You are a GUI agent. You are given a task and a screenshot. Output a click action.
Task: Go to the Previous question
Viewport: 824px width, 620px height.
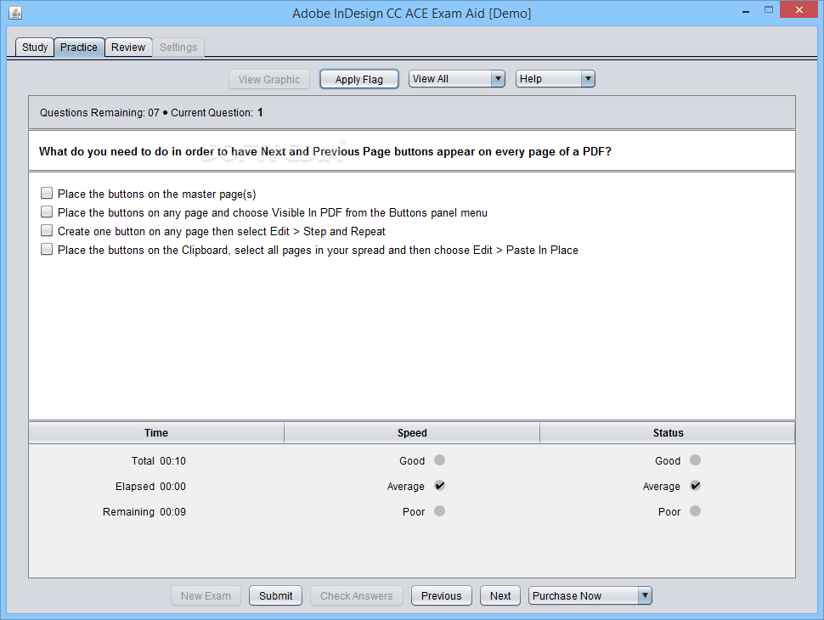click(442, 596)
